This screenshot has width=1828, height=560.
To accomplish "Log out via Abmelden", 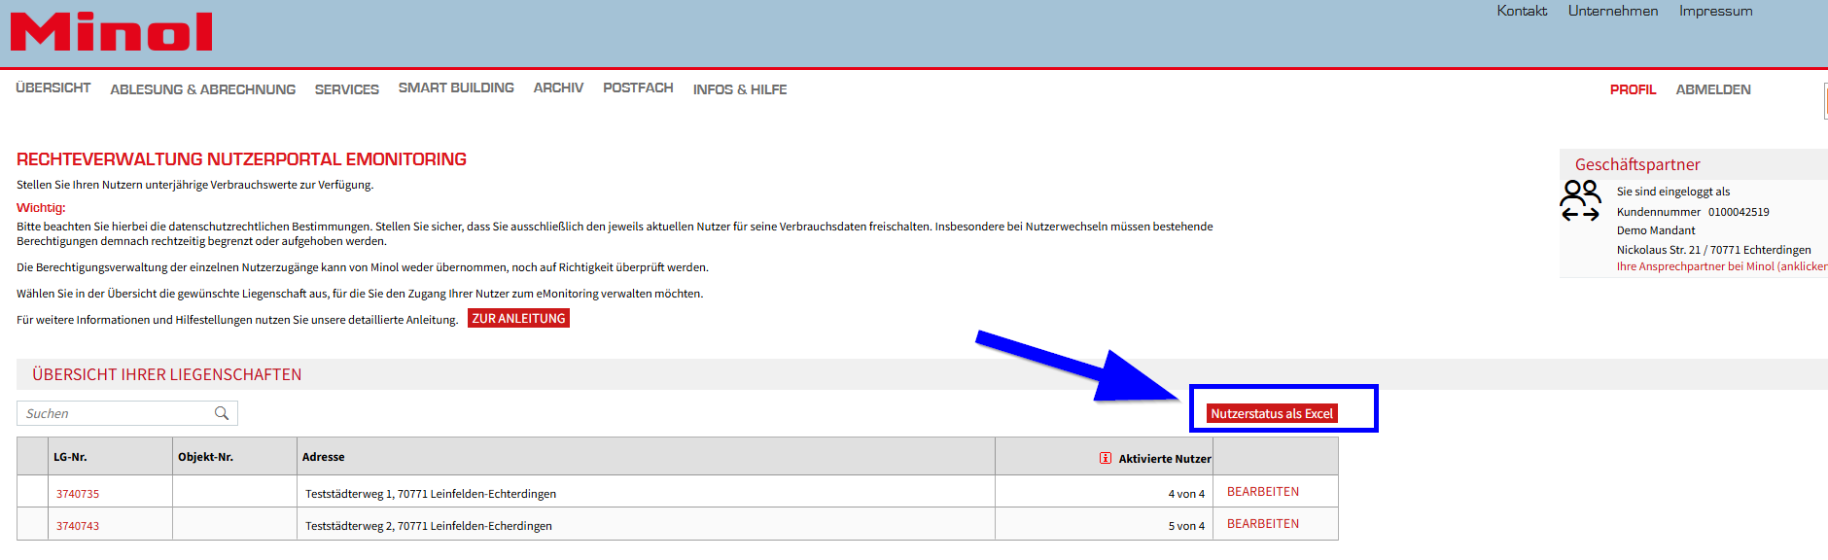I will [1712, 89].
